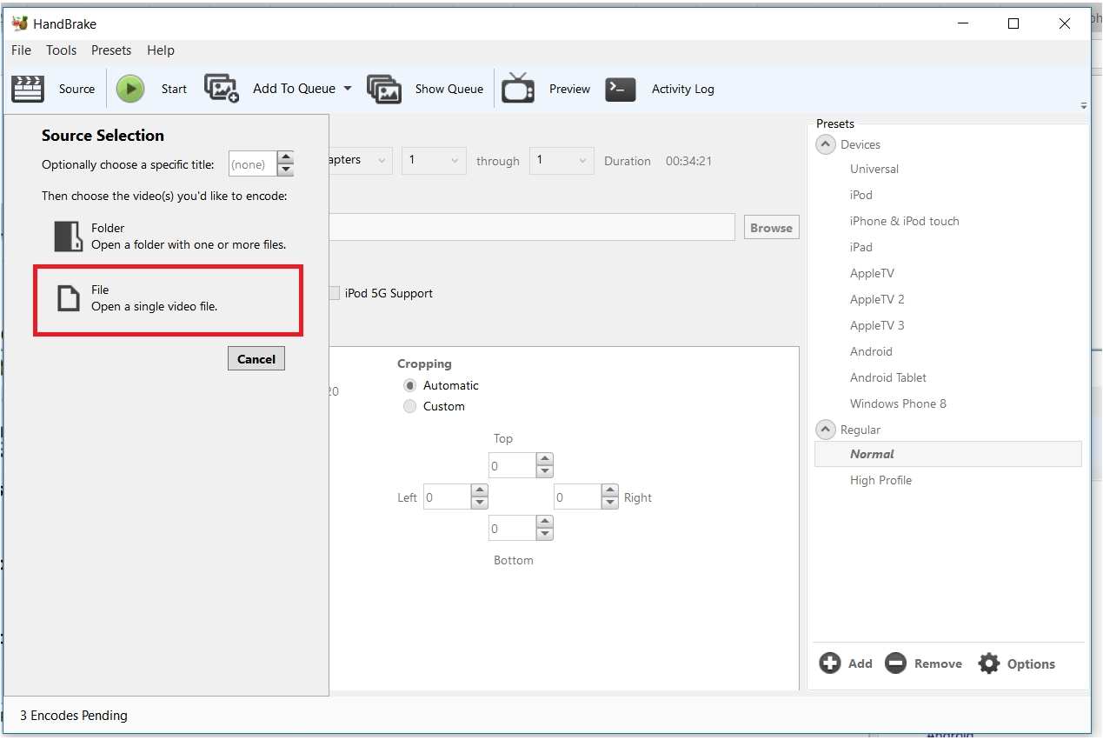Select Automatic cropping radio button

410,386
